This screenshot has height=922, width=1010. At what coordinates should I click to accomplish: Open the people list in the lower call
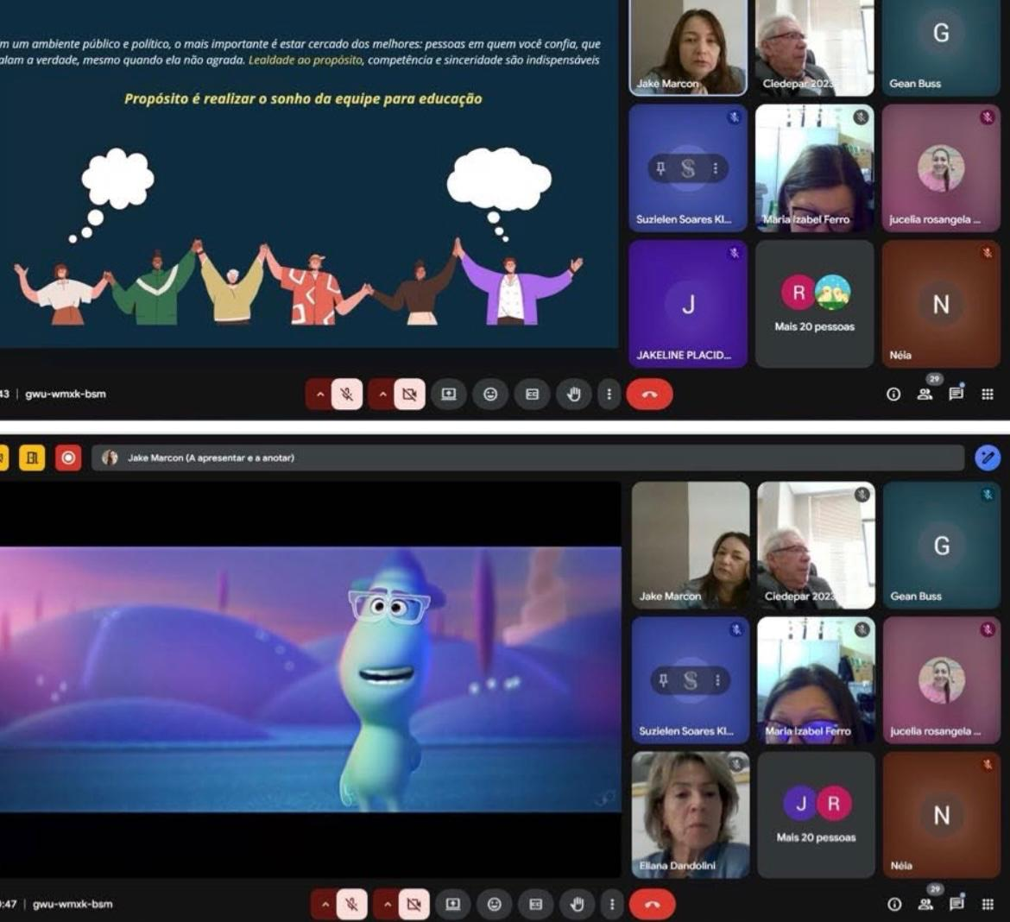pos(925,905)
